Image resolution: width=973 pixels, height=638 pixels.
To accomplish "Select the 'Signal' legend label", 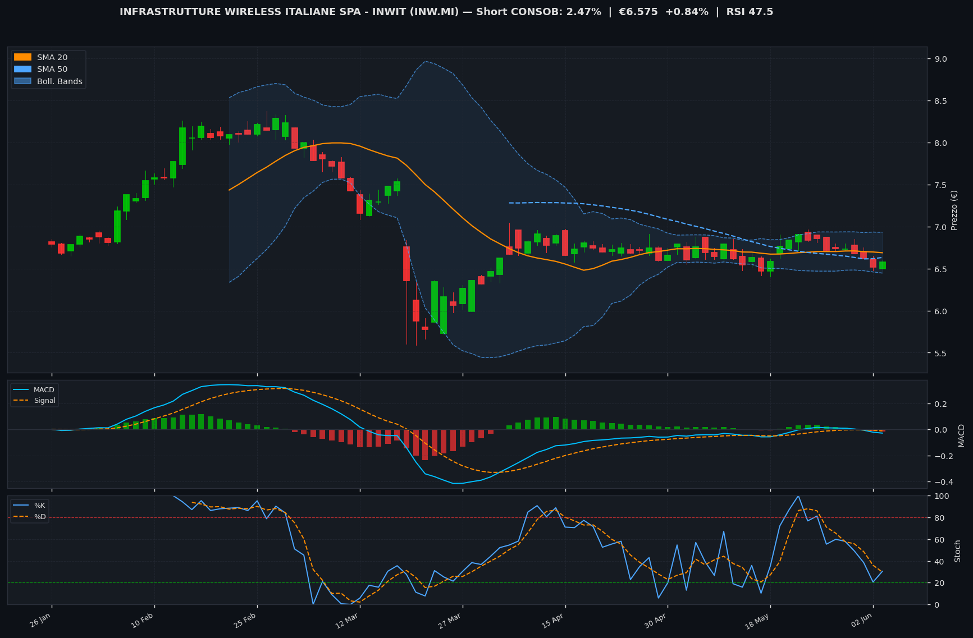I will click(44, 401).
